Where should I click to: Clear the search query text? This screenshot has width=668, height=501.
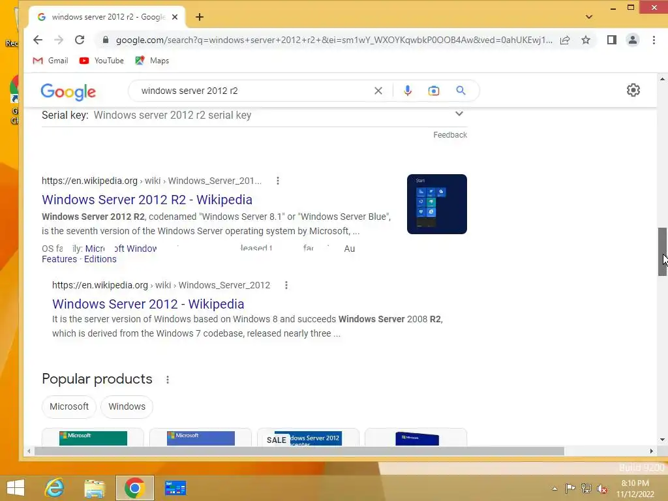click(378, 91)
